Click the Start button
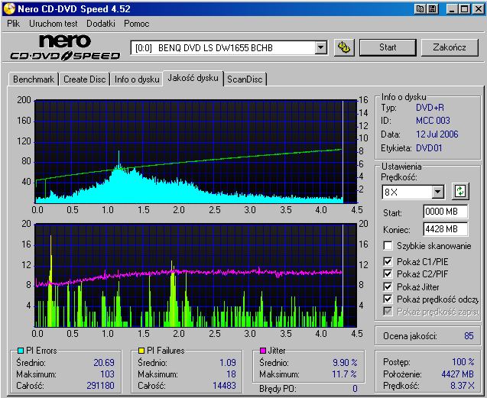The width and height of the screenshot is (487, 398). click(x=388, y=47)
